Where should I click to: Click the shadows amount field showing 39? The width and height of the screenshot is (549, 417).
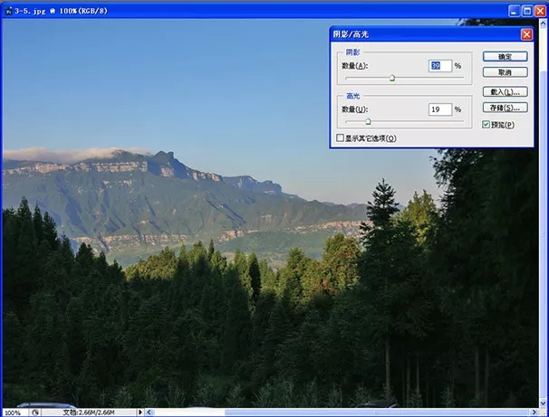point(439,66)
